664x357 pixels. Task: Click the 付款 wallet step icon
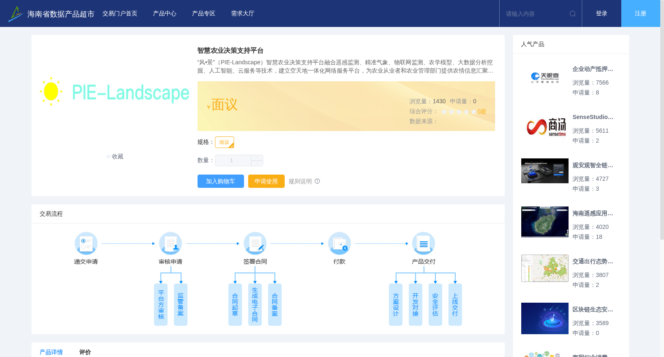click(339, 243)
